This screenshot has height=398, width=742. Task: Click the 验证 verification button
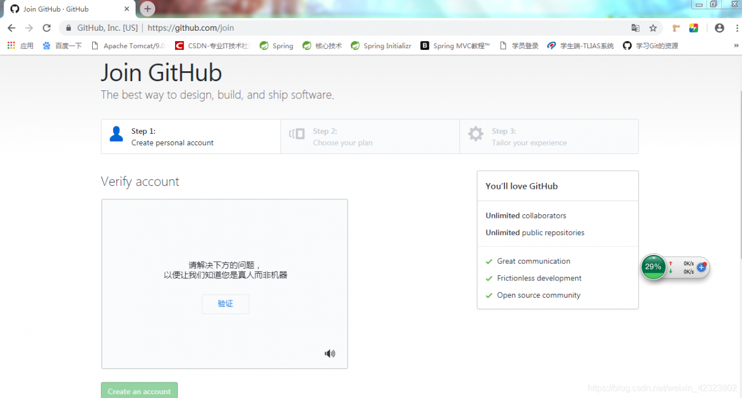pos(225,304)
